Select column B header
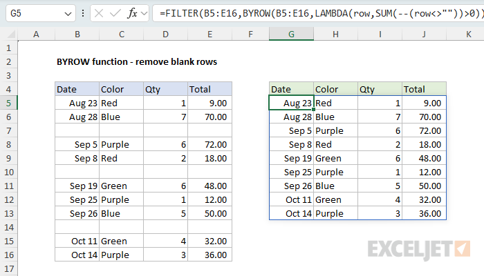Viewport: 484px width, 276px height. (77, 34)
